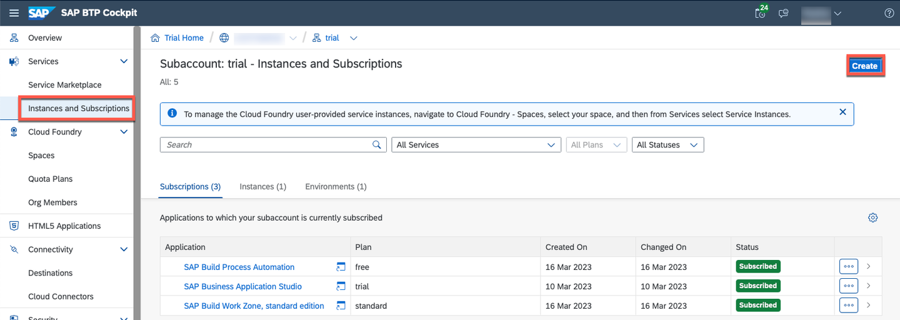Click the Overview sidebar icon
Image resolution: width=900 pixels, height=320 pixels.
[x=14, y=38]
